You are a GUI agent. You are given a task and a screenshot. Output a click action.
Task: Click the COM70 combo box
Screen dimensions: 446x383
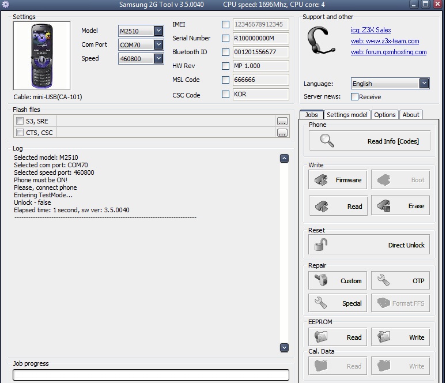(x=141, y=45)
